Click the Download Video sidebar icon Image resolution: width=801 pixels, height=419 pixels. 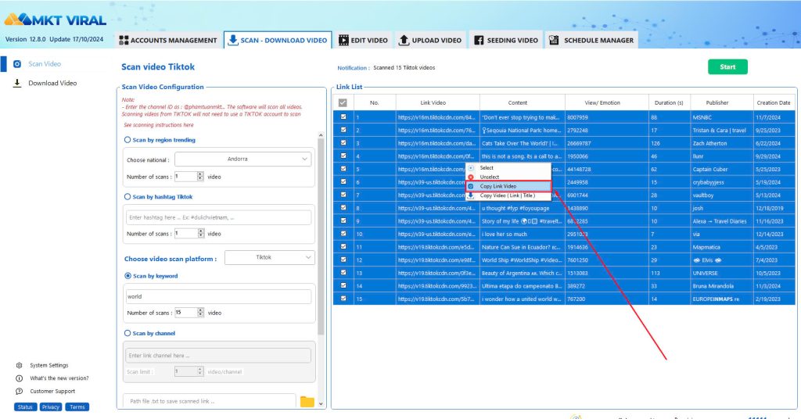17,83
